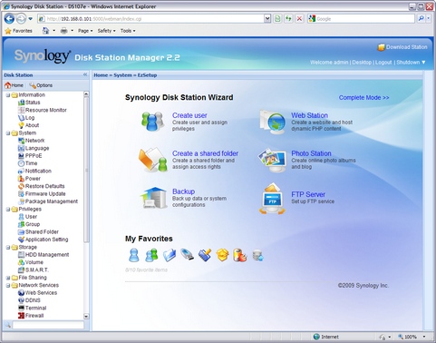
Task: Click the Complete Mode >> link
Action: coord(363,98)
